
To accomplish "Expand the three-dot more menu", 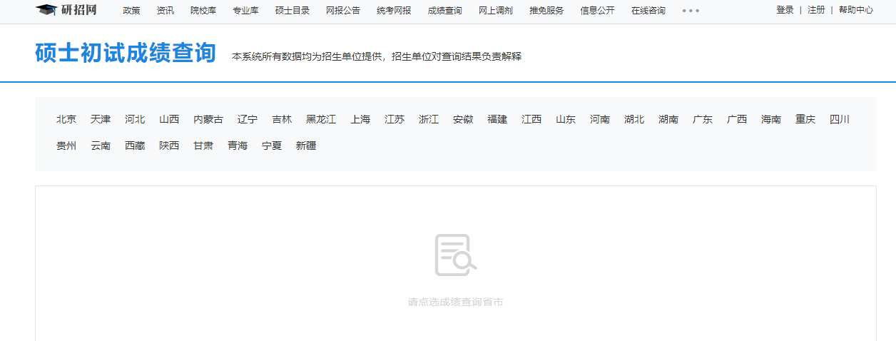I will point(691,11).
